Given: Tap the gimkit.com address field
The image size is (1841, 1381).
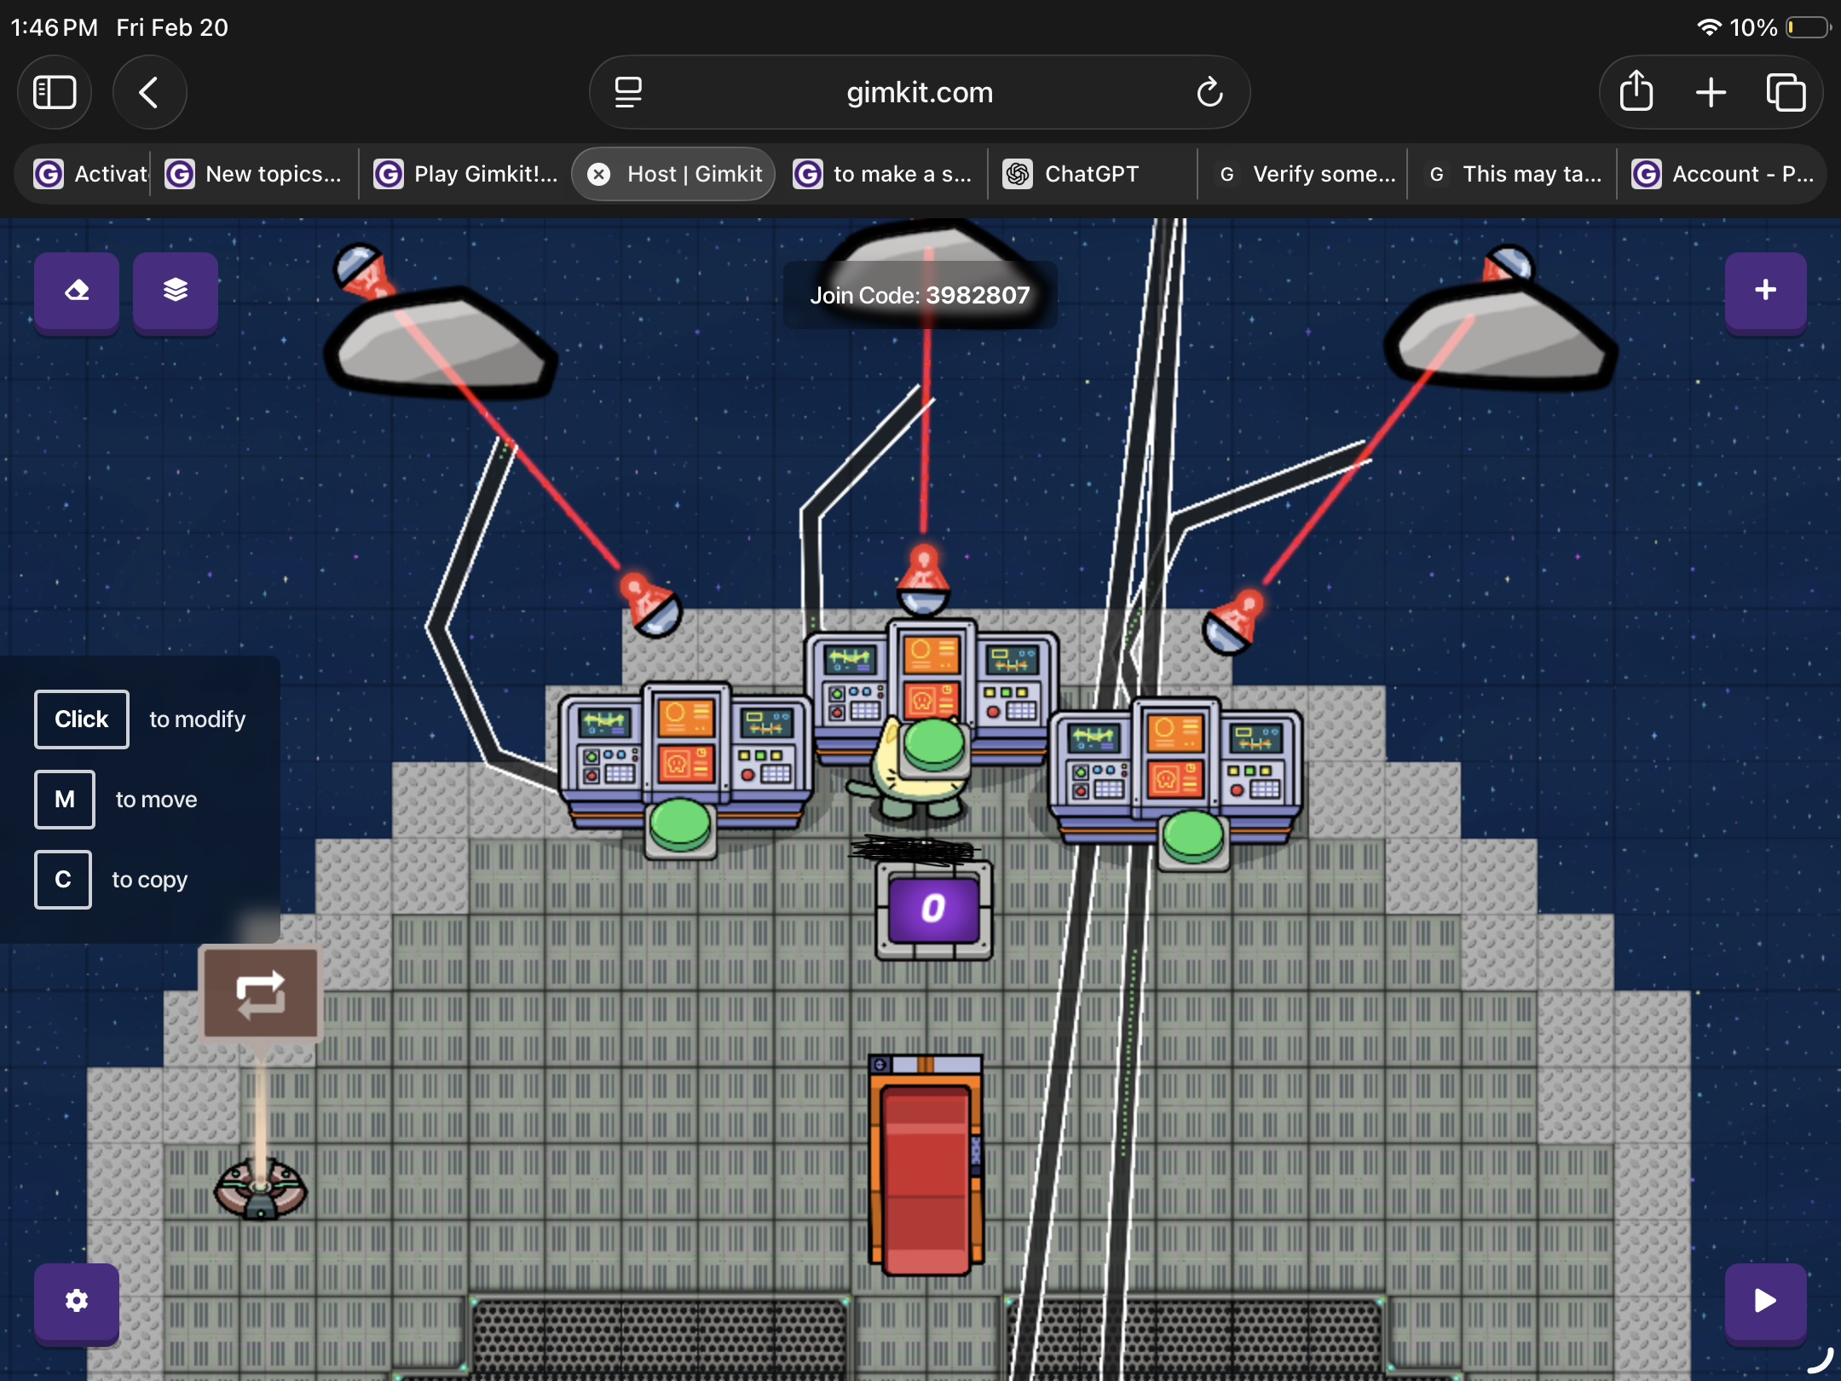Looking at the screenshot, I should coord(919,92).
